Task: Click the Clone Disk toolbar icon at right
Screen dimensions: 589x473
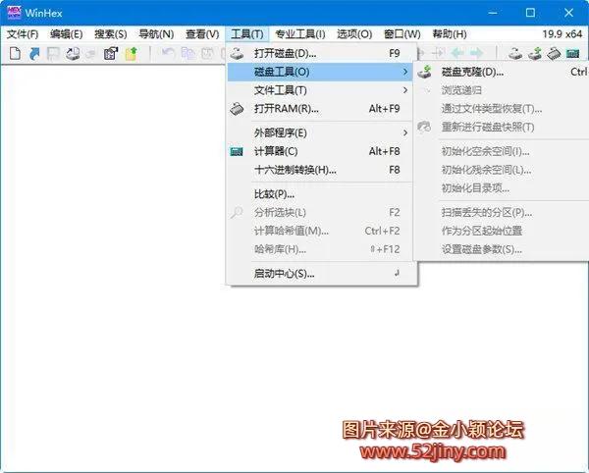Action: point(535,53)
